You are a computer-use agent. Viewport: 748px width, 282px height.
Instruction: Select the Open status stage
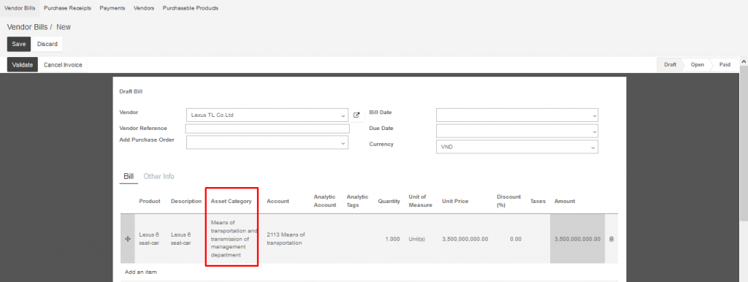(697, 65)
